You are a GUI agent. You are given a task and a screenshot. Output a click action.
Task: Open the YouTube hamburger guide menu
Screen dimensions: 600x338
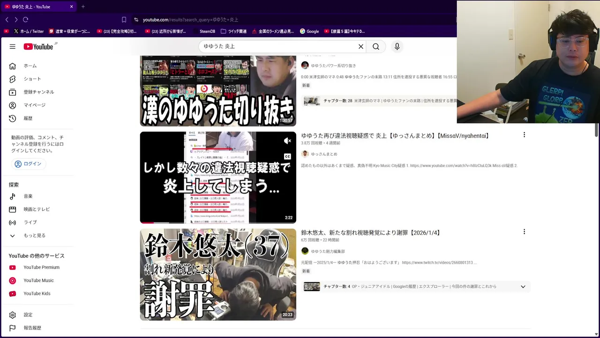[x=13, y=46]
